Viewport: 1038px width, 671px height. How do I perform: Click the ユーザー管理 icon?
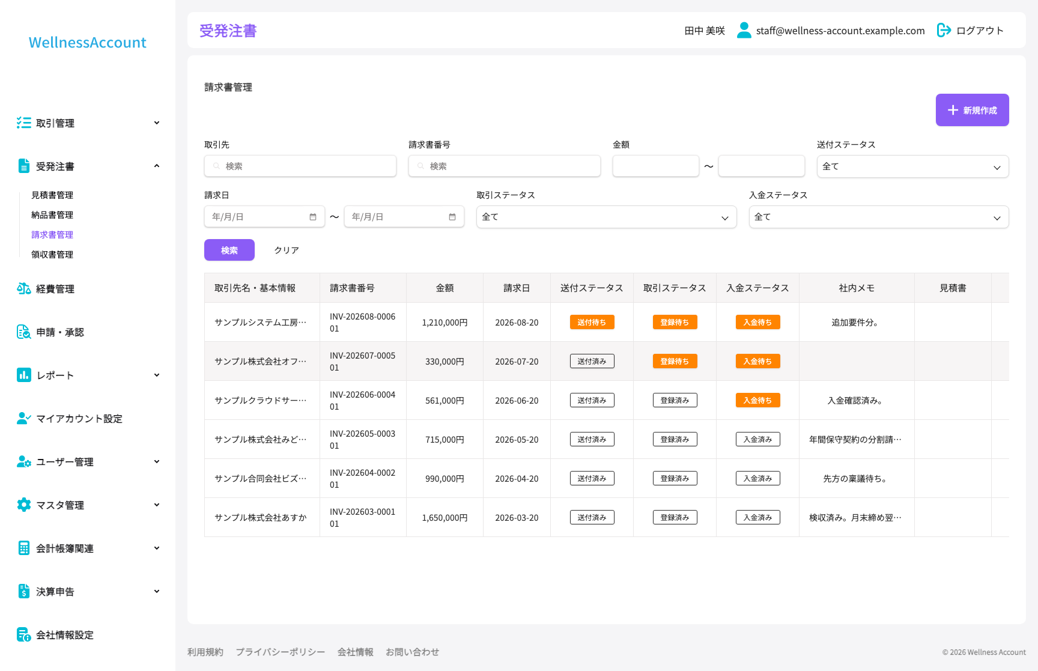(23, 462)
